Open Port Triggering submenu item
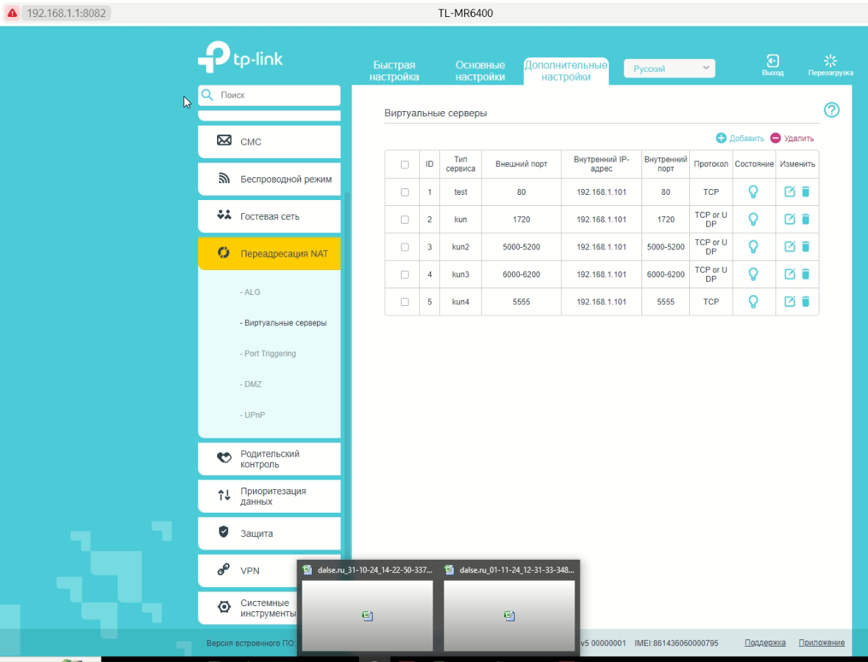Screen dimensions: 868x662 click(x=269, y=354)
